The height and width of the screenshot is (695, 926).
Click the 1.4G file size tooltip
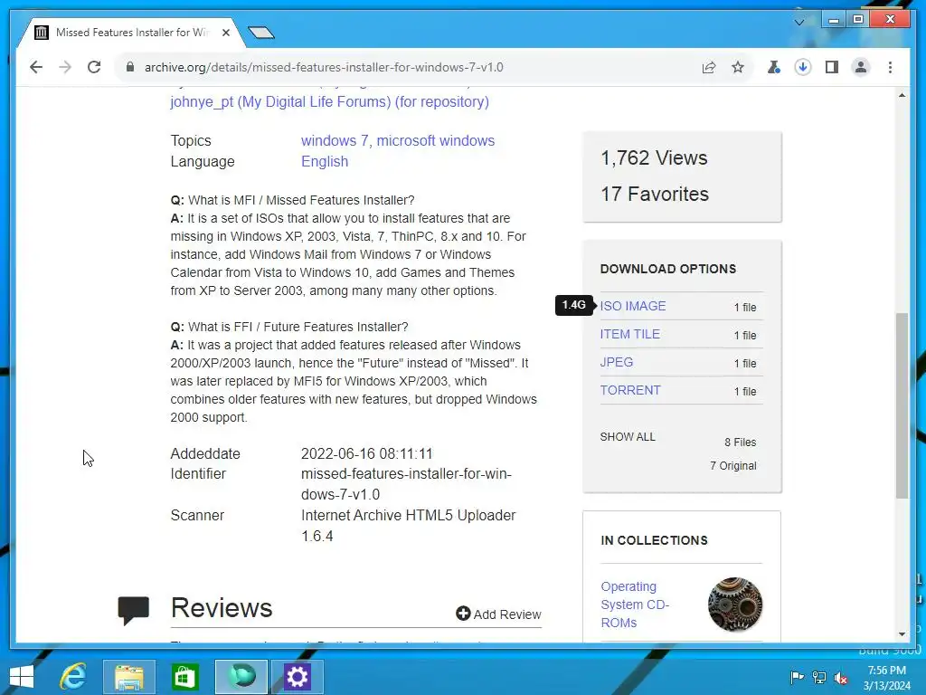click(573, 305)
